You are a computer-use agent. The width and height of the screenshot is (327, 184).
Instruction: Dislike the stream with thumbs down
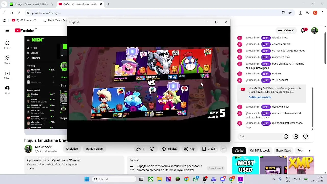pyautogui.click(x=152, y=149)
